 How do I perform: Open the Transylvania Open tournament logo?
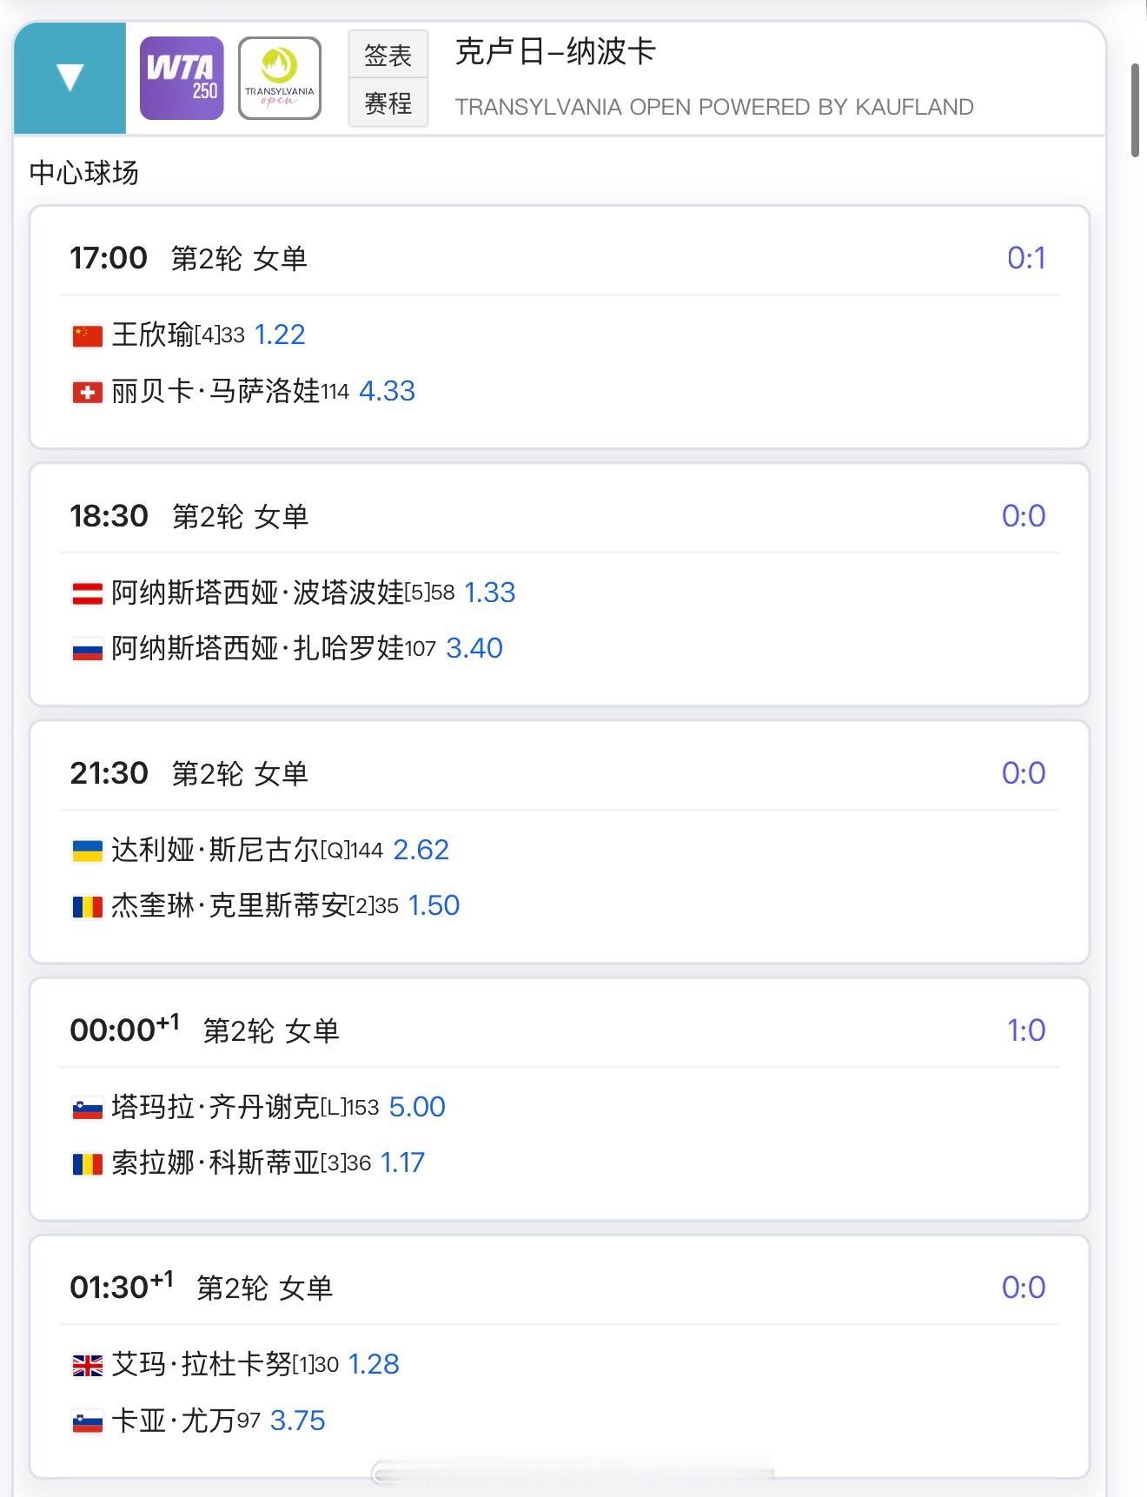point(280,78)
